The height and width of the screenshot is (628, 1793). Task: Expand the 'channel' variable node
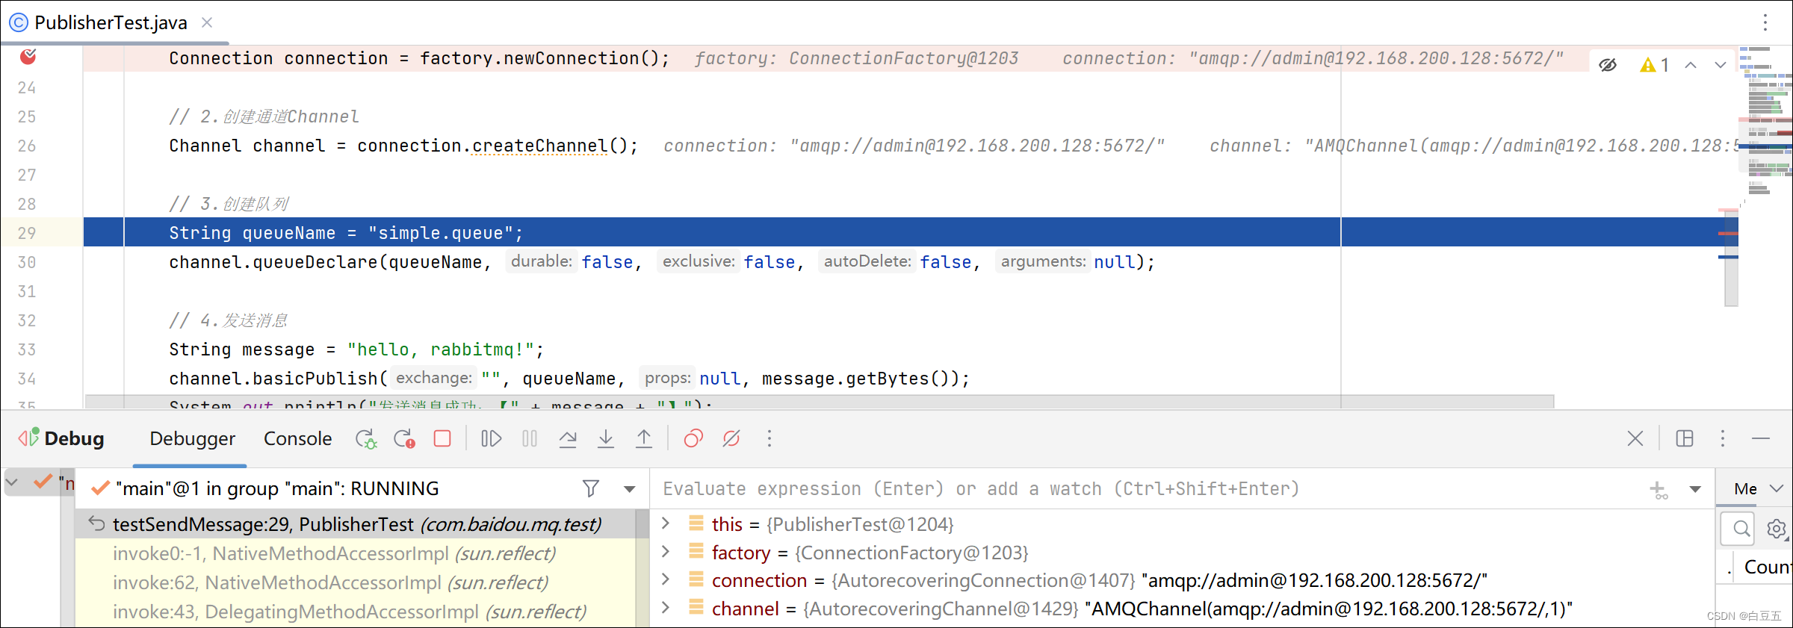point(666,608)
